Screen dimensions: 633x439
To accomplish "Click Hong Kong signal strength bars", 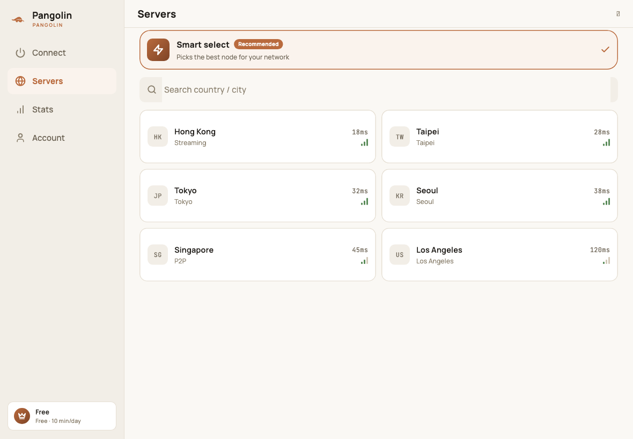I will [365, 142].
